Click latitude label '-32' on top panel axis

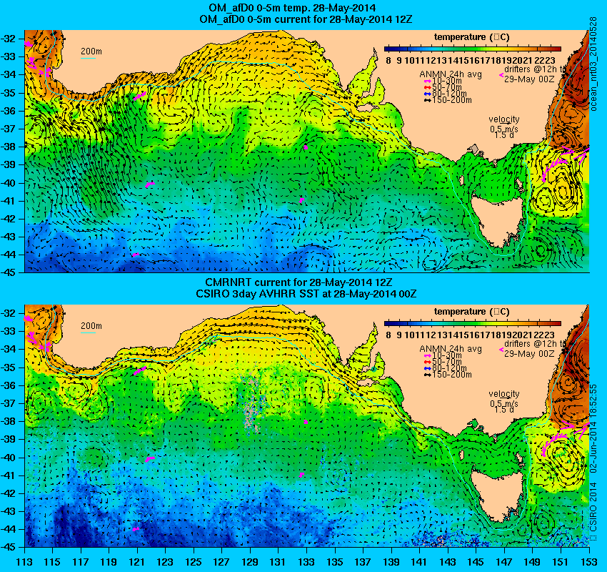coord(9,39)
